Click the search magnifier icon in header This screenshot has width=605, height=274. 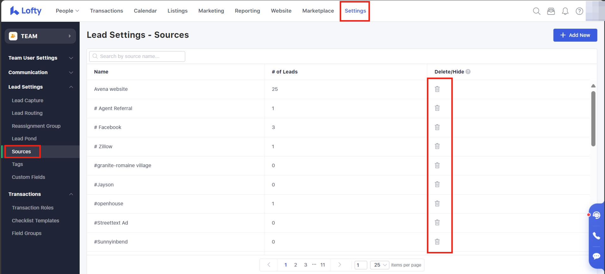click(536, 11)
